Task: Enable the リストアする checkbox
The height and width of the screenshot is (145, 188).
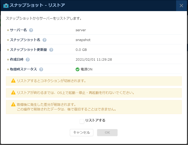Action: (x=82, y=121)
